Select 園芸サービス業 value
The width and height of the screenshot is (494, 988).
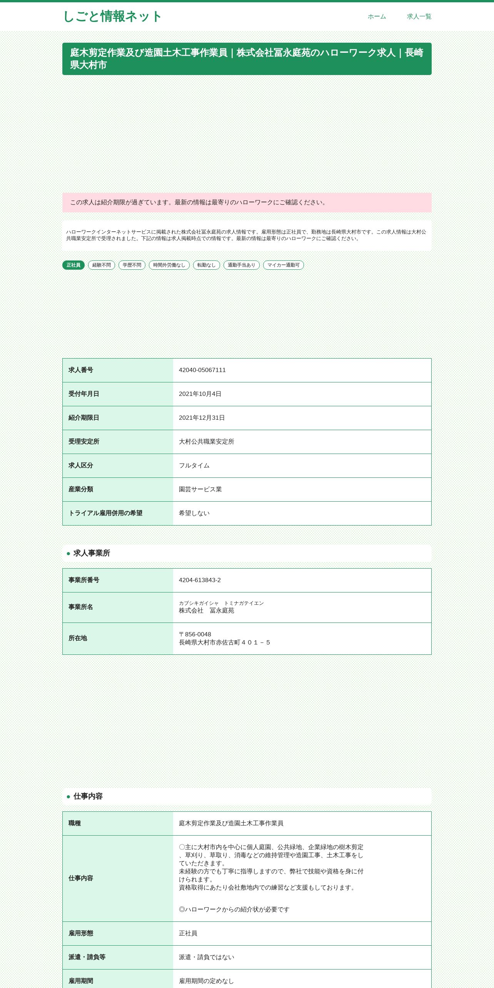(200, 489)
